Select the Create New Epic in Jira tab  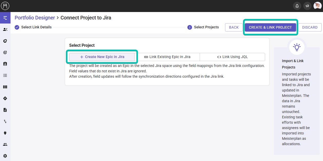tap(102, 57)
